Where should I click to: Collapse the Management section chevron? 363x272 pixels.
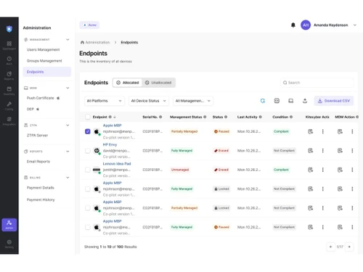coord(68,39)
